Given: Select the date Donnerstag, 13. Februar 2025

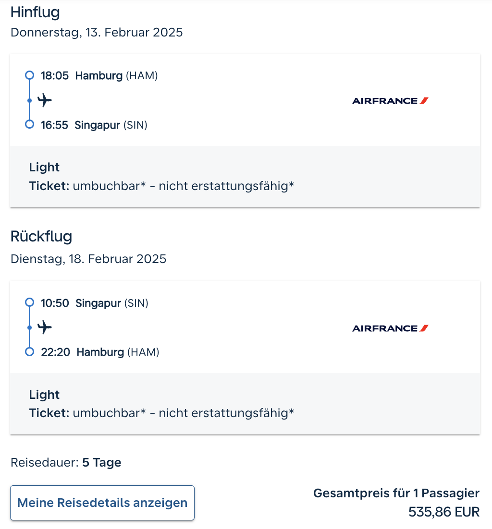Looking at the screenshot, I should [97, 33].
